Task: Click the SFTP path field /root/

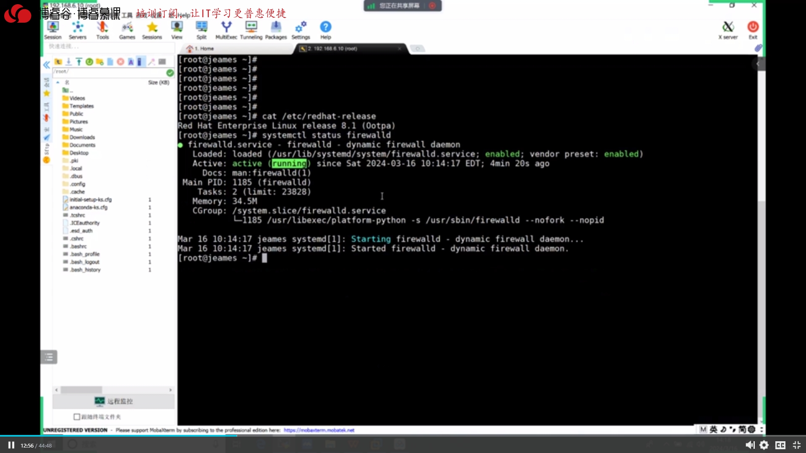Action: coord(109,72)
